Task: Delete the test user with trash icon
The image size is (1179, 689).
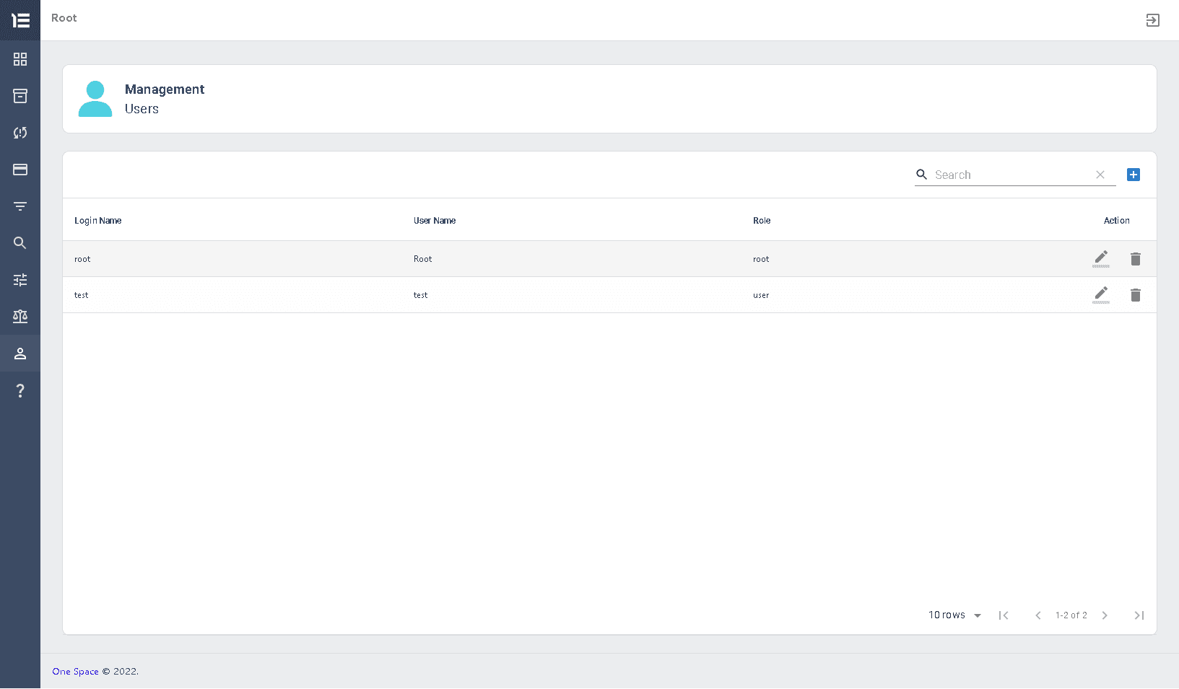Action: click(x=1136, y=294)
